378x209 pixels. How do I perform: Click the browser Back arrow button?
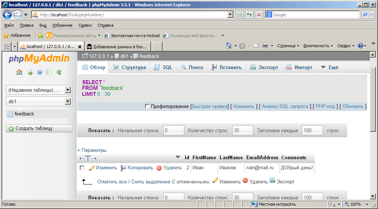point(7,15)
